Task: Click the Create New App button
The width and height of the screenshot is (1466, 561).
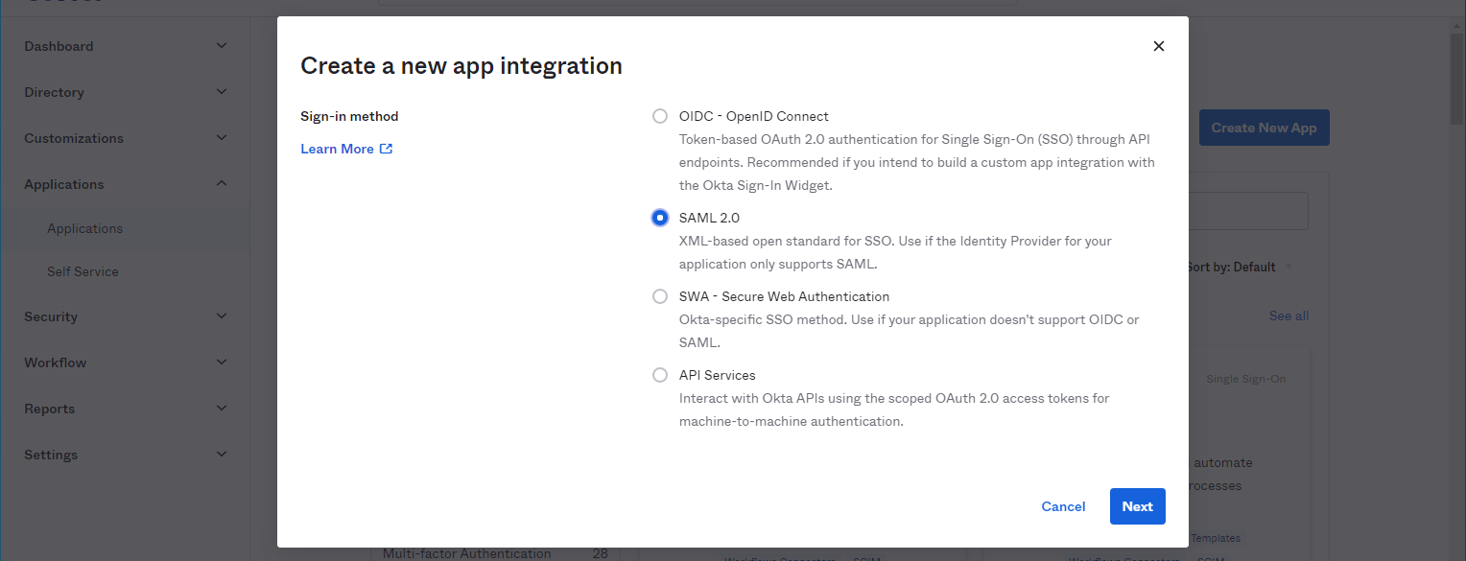Action: (1264, 127)
